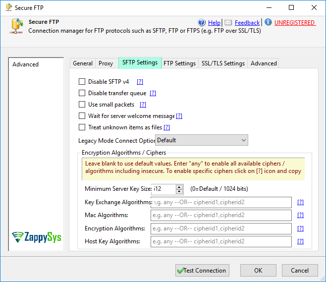The width and height of the screenshot is (326, 282).
Task: Click the Secure FTP server header icon
Action: click(x=16, y=26)
